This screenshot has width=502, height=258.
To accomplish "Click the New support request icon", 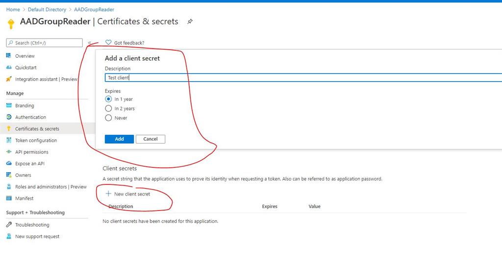I will point(9,236).
